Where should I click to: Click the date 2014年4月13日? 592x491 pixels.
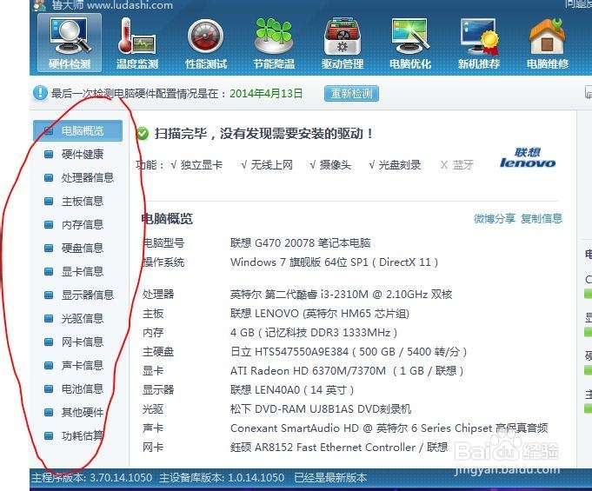pyautogui.click(x=266, y=93)
